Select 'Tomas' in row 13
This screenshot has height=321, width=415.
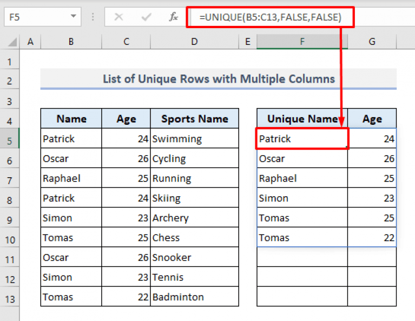coord(71,297)
